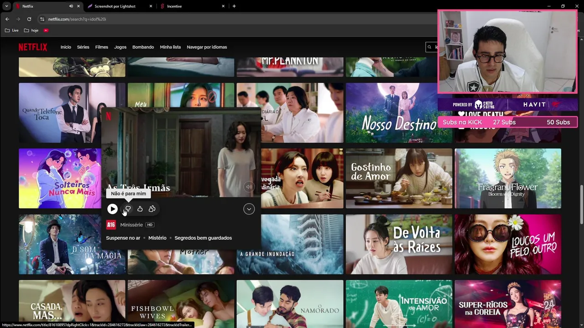This screenshot has width=584, height=328.
Task: Toggle the preview trailer sound speaker icon
Action: pos(249,186)
